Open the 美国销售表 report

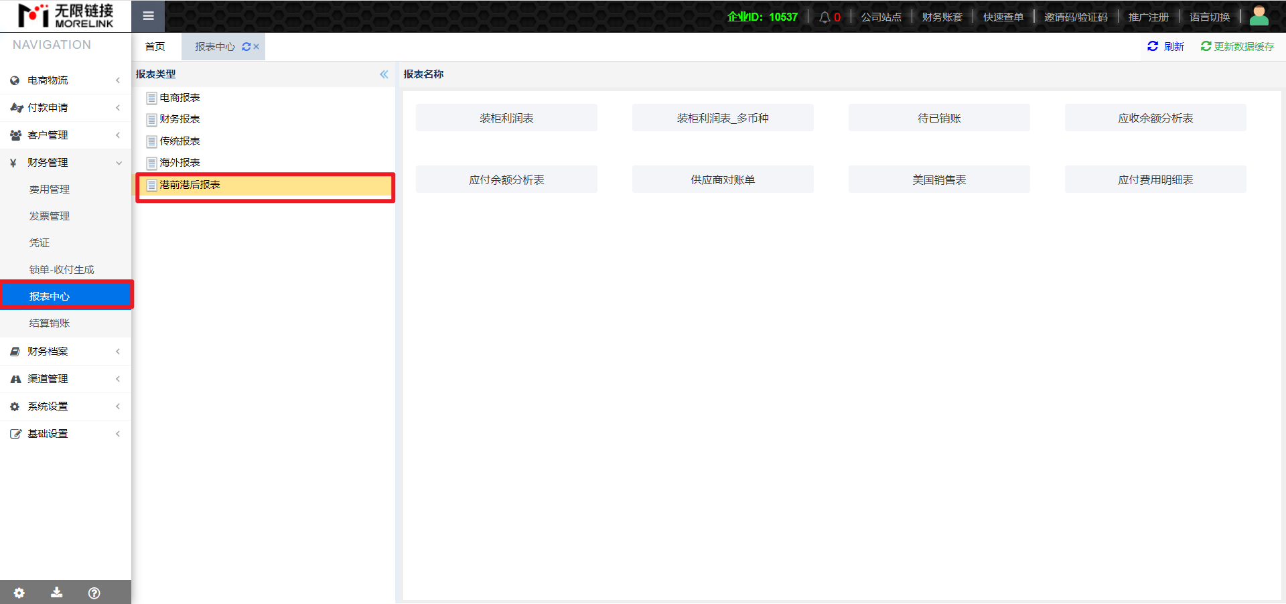click(x=939, y=179)
